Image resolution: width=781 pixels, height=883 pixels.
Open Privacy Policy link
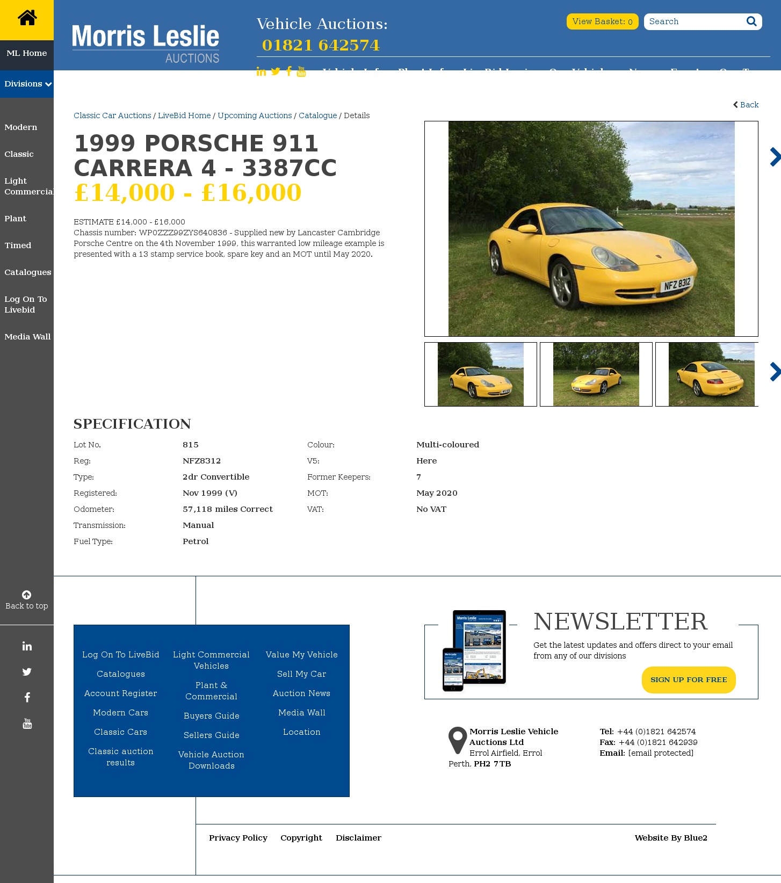(238, 838)
